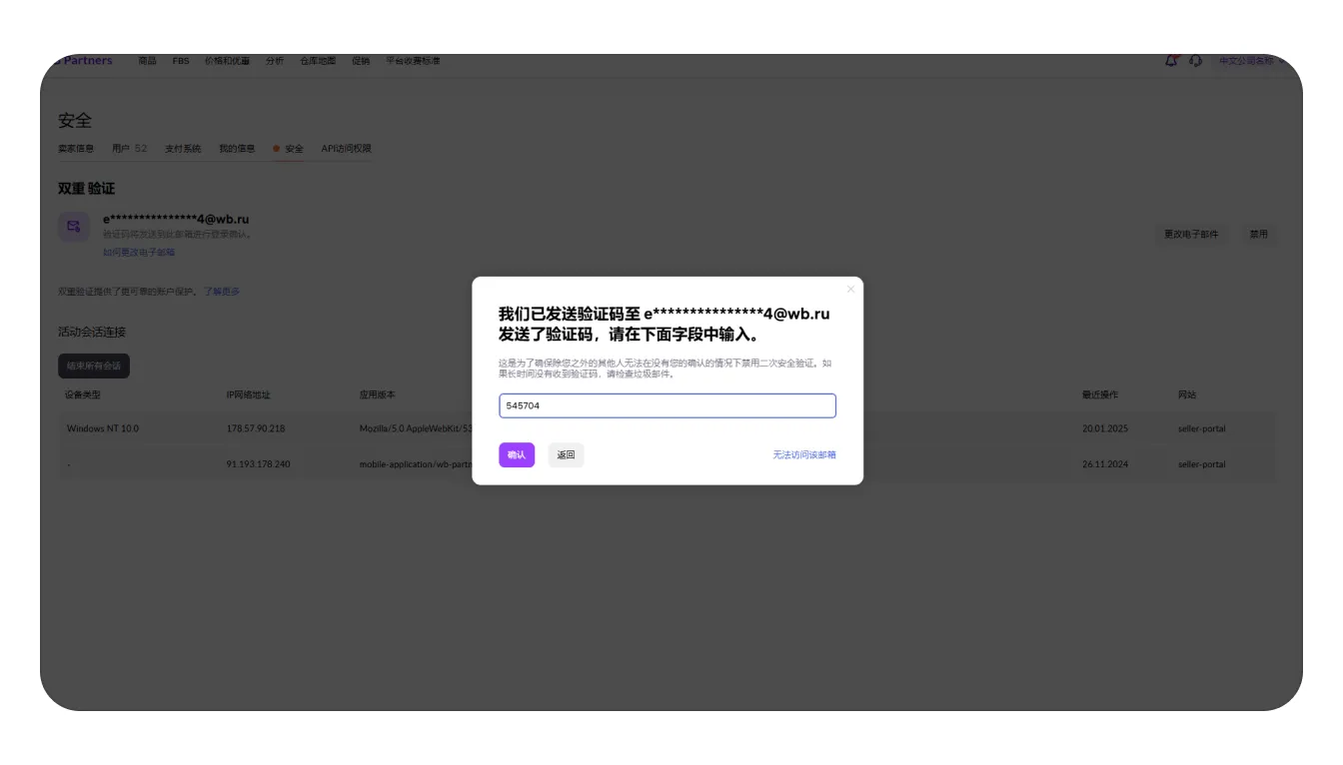
Task: Open the 分析 menu in the navigation
Action: tap(275, 62)
